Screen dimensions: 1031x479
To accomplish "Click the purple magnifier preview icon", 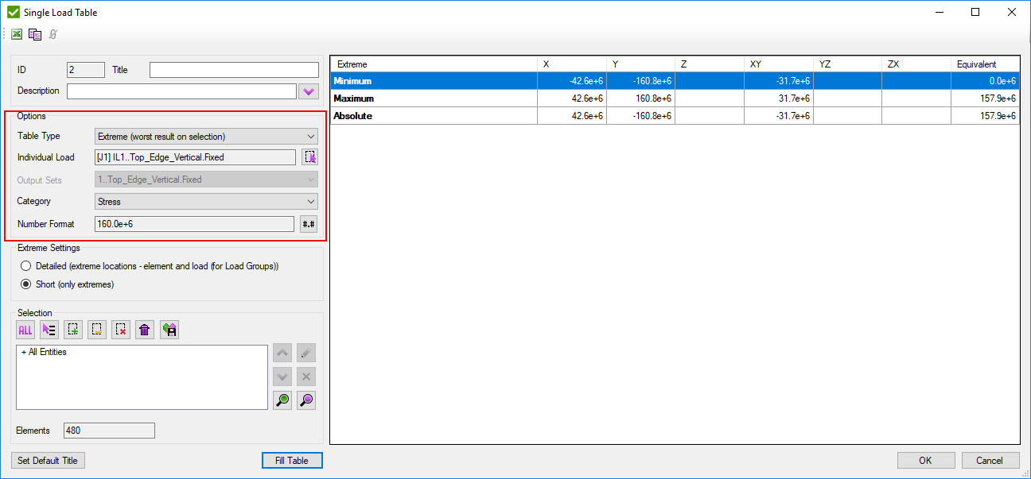I will (306, 400).
